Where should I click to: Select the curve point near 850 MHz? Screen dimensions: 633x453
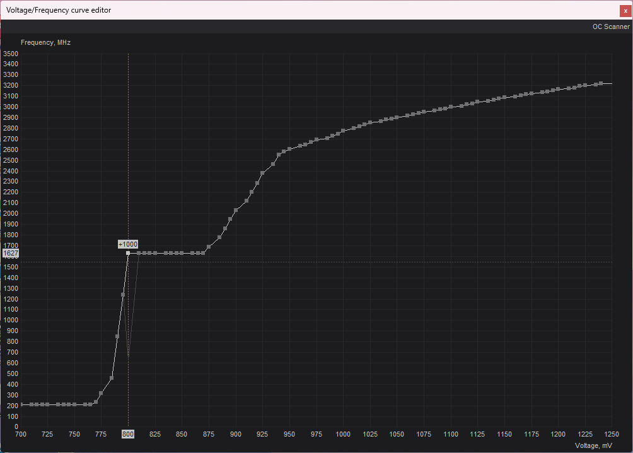[117, 336]
